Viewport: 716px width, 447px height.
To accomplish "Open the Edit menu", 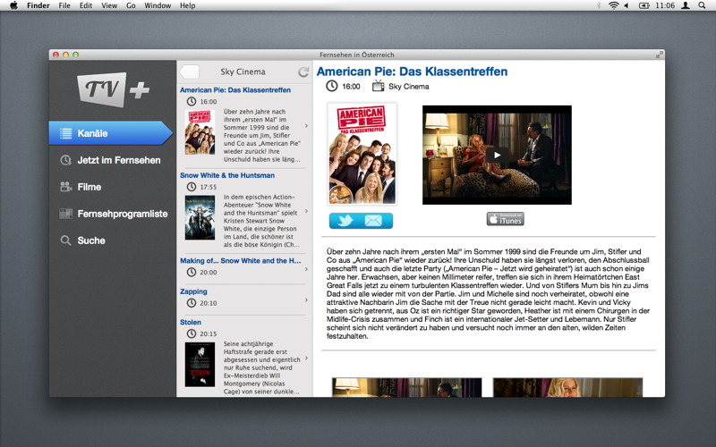I will [86, 5].
